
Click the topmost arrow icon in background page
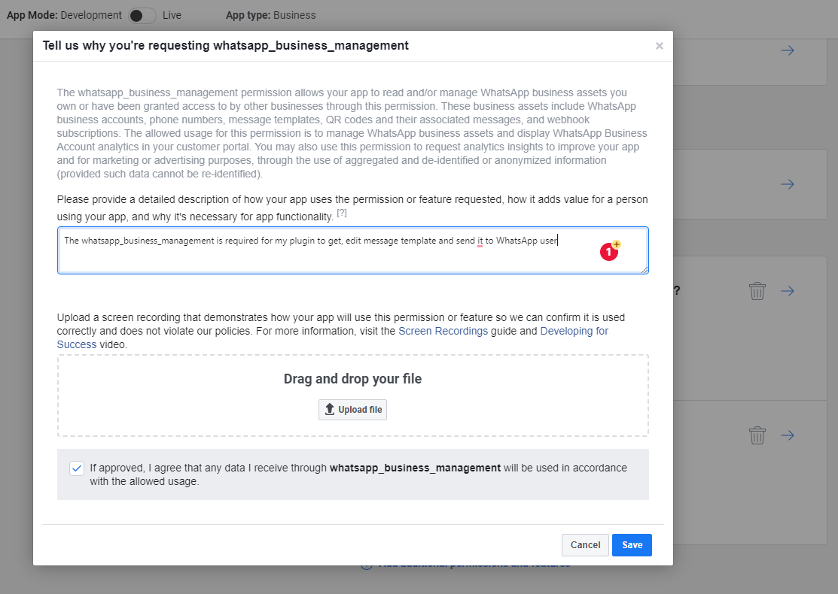(x=788, y=50)
